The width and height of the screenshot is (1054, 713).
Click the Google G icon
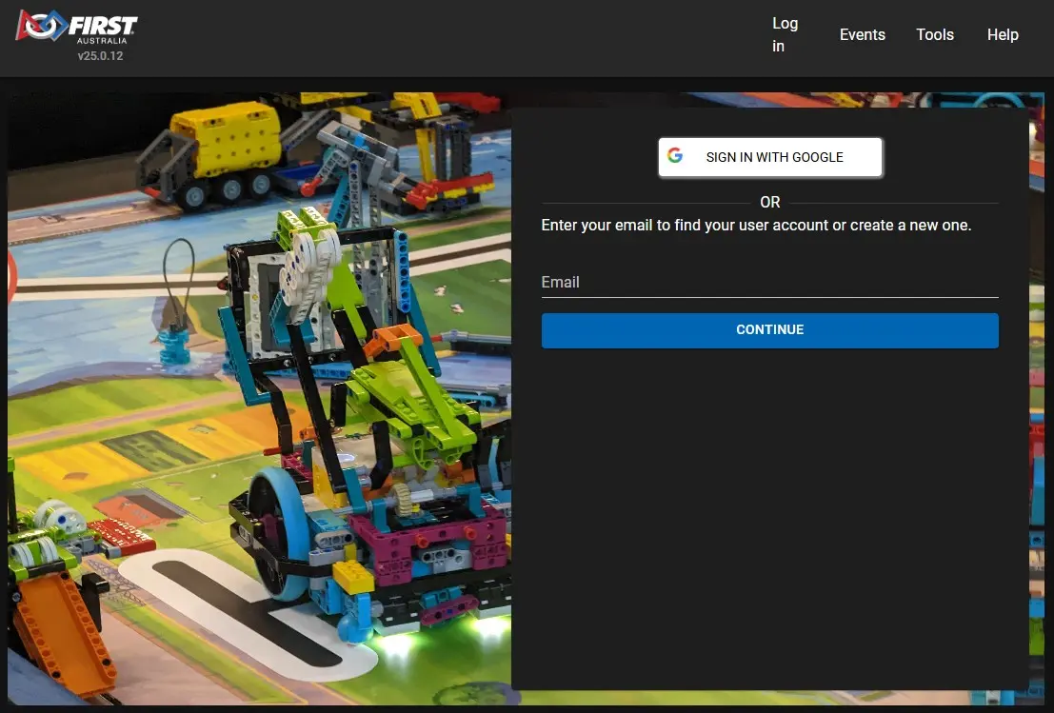[675, 156]
